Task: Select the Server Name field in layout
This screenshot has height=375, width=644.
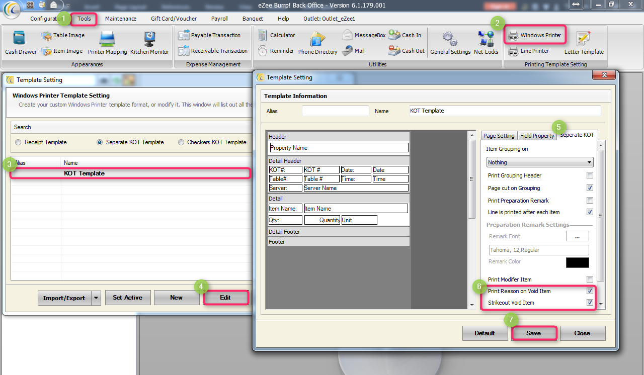Action: tap(356, 188)
